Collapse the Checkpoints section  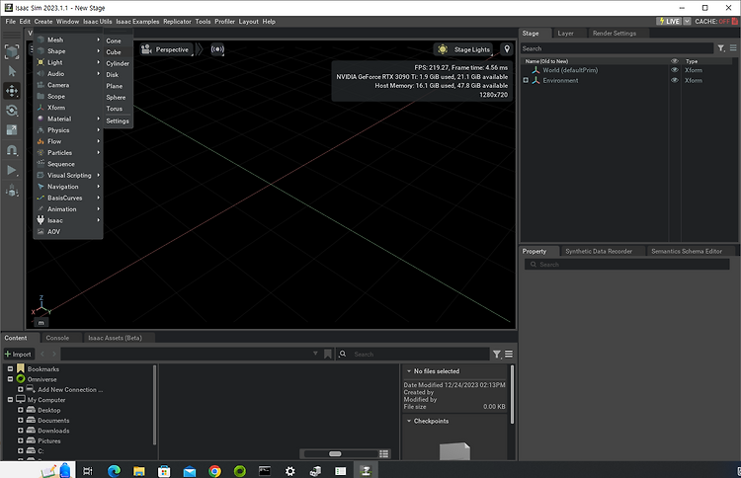point(409,421)
